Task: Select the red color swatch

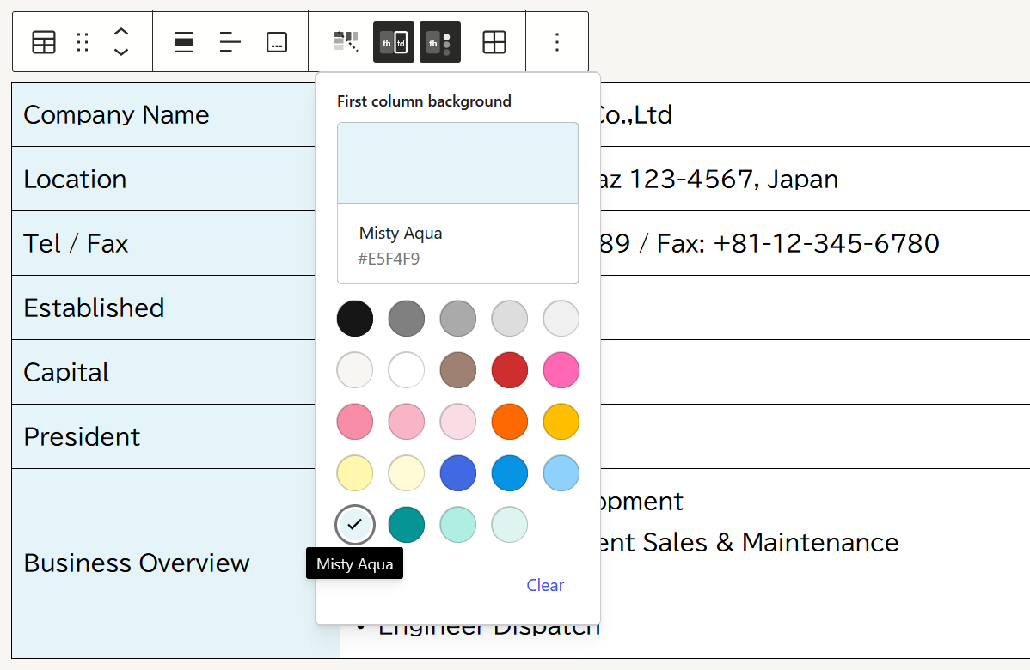Action: pos(510,370)
